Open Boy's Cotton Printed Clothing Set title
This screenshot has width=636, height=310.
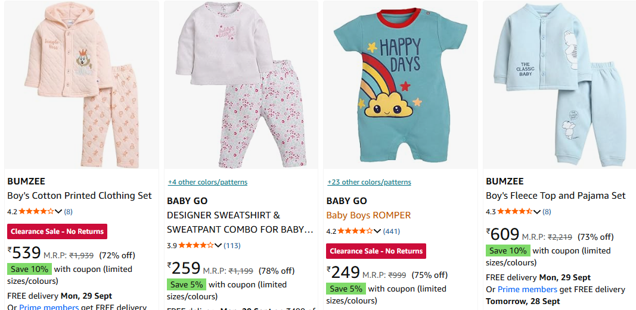point(79,195)
